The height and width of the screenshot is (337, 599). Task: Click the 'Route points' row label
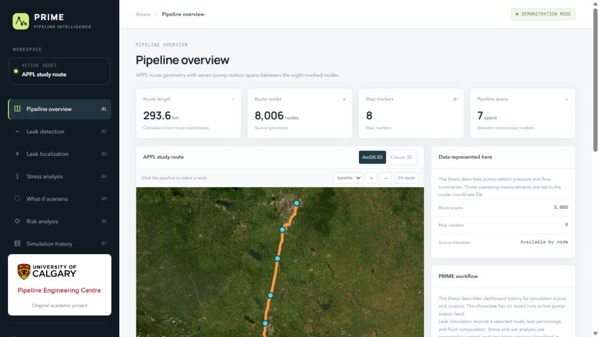(451, 208)
